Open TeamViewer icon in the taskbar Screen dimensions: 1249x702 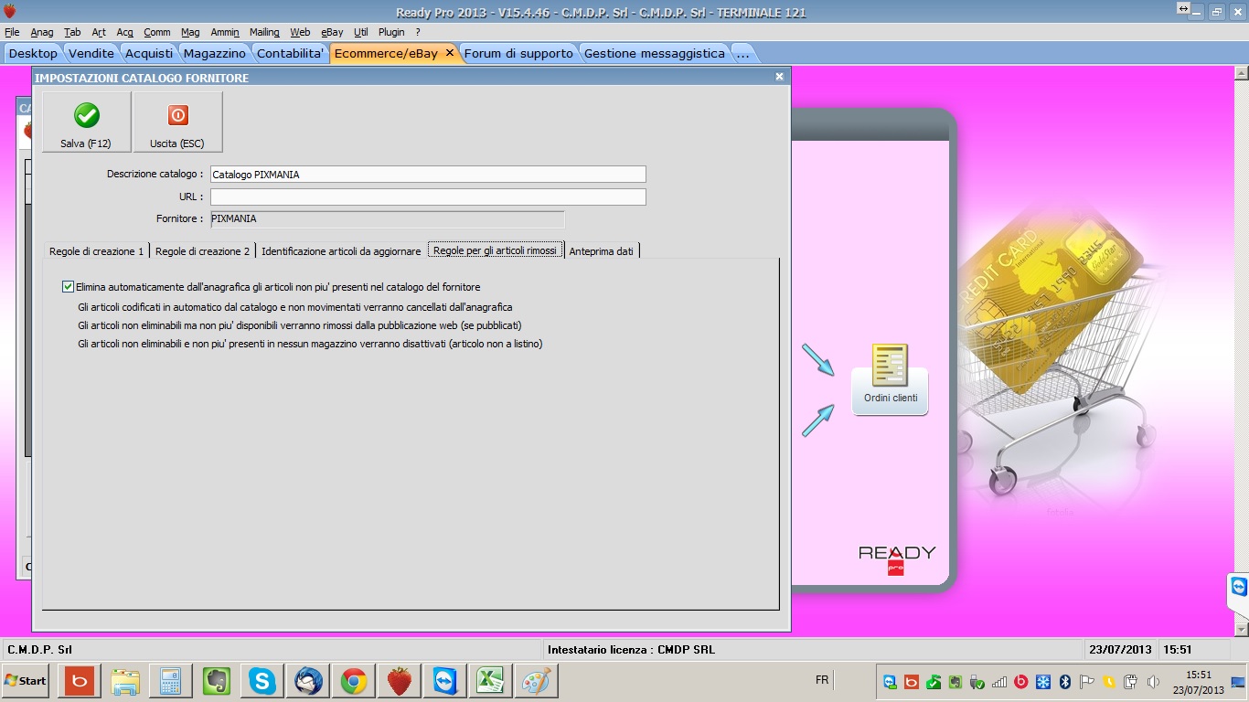[x=445, y=681]
